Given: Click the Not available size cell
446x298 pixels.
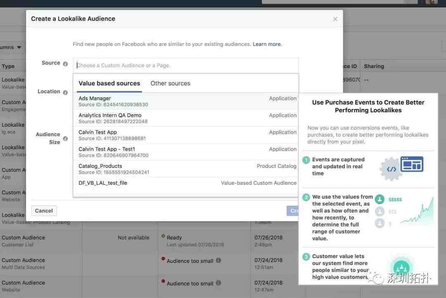Looking at the screenshot, I should click(133, 237).
